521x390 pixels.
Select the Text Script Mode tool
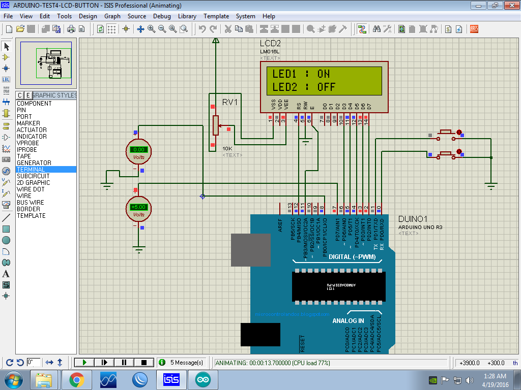pyautogui.click(x=6, y=90)
